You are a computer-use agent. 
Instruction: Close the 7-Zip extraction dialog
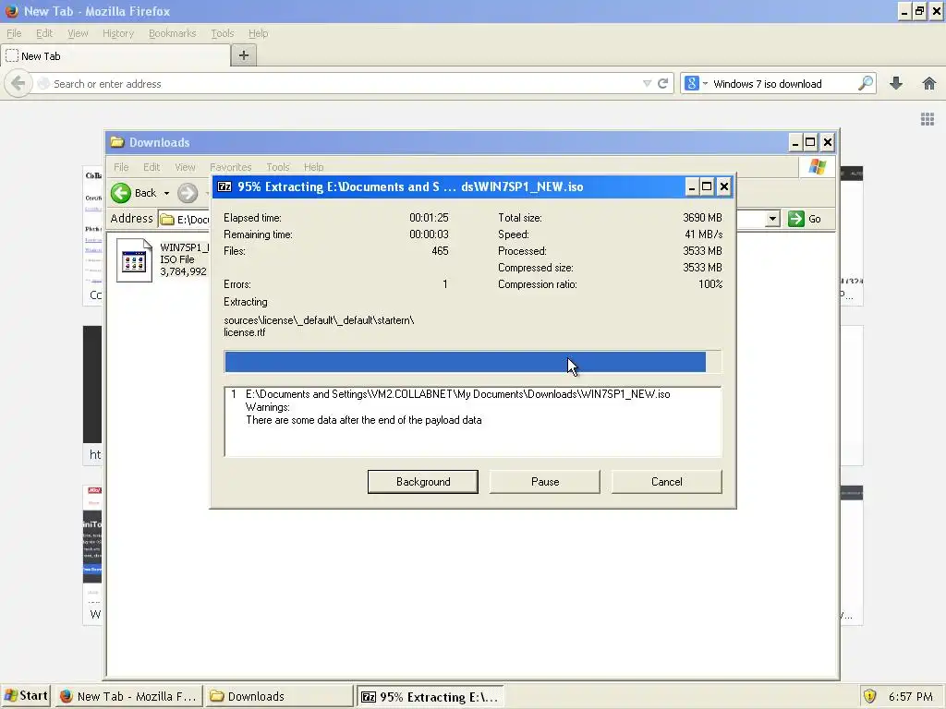point(724,186)
